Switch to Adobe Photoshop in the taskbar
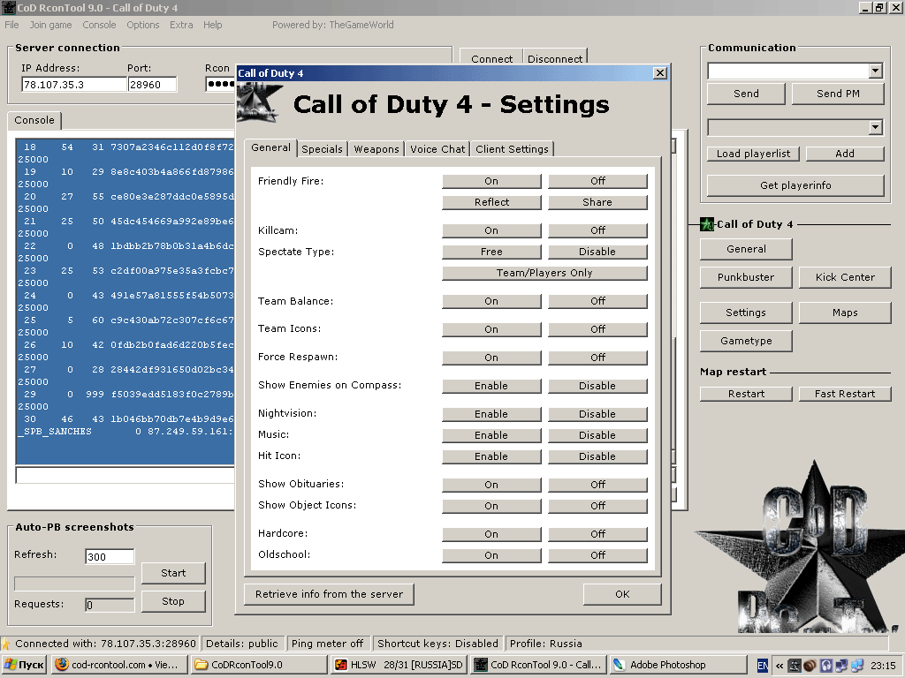 pos(678,665)
